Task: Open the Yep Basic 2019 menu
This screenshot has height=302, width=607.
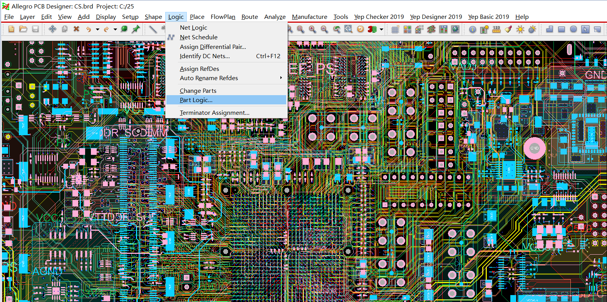Action: tap(489, 17)
